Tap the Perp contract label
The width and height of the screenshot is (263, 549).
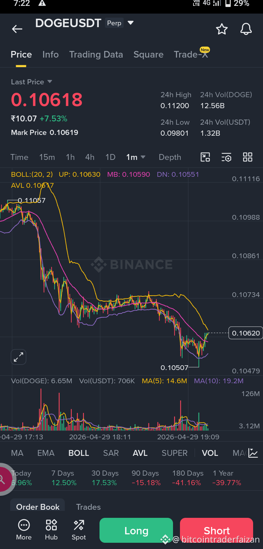coord(114,23)
